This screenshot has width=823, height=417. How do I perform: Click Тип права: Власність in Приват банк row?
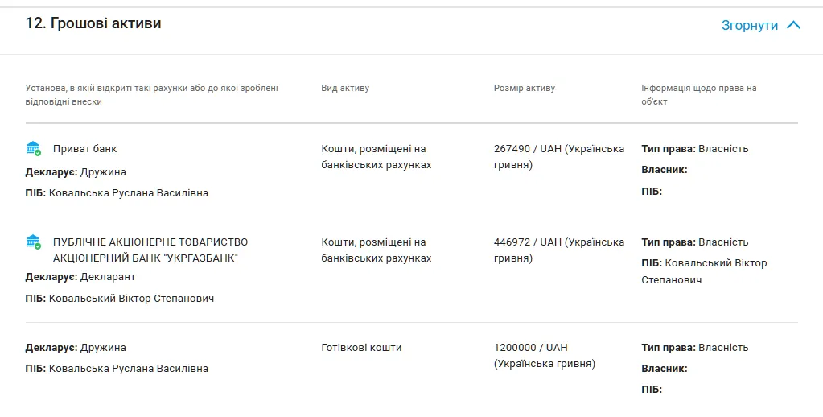[x=694, y=149]
